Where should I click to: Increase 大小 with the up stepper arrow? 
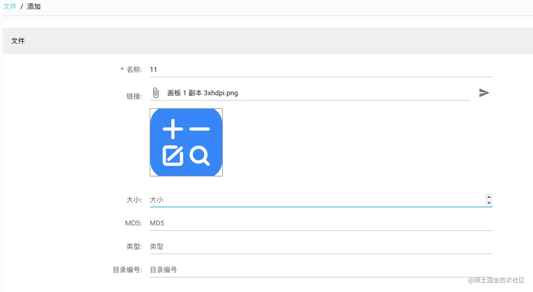pyautogui.click(x=489, y=197)
